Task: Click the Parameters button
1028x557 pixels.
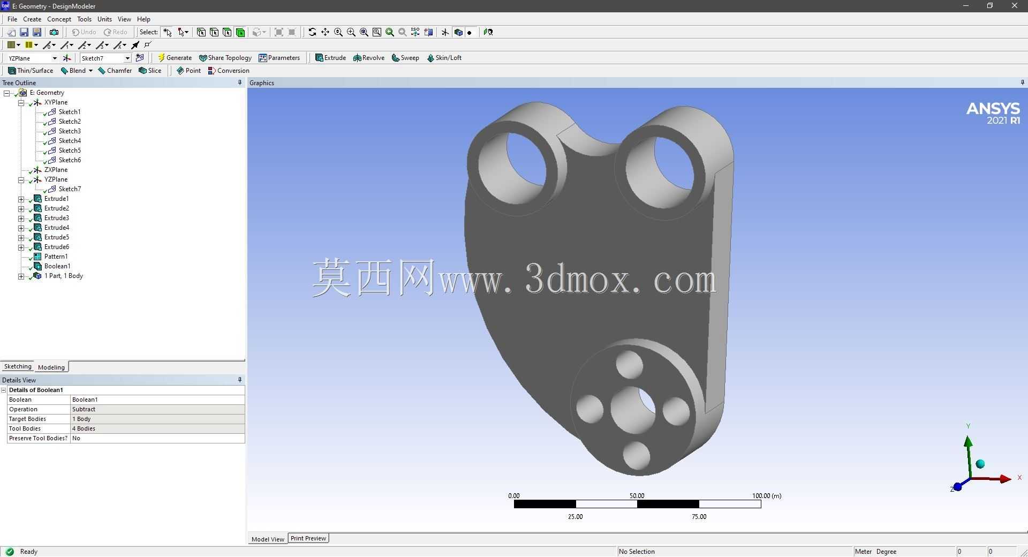Action: click(279, 58)
